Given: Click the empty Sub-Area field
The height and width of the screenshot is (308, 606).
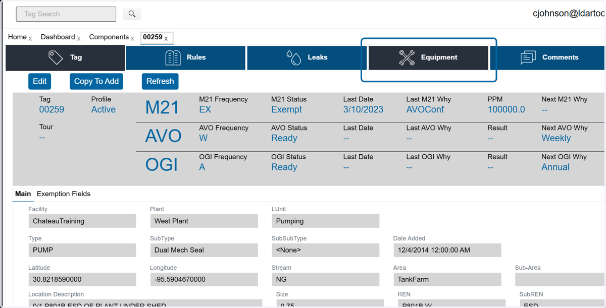Looking at the screenshot, I should [x=560, y=279].
